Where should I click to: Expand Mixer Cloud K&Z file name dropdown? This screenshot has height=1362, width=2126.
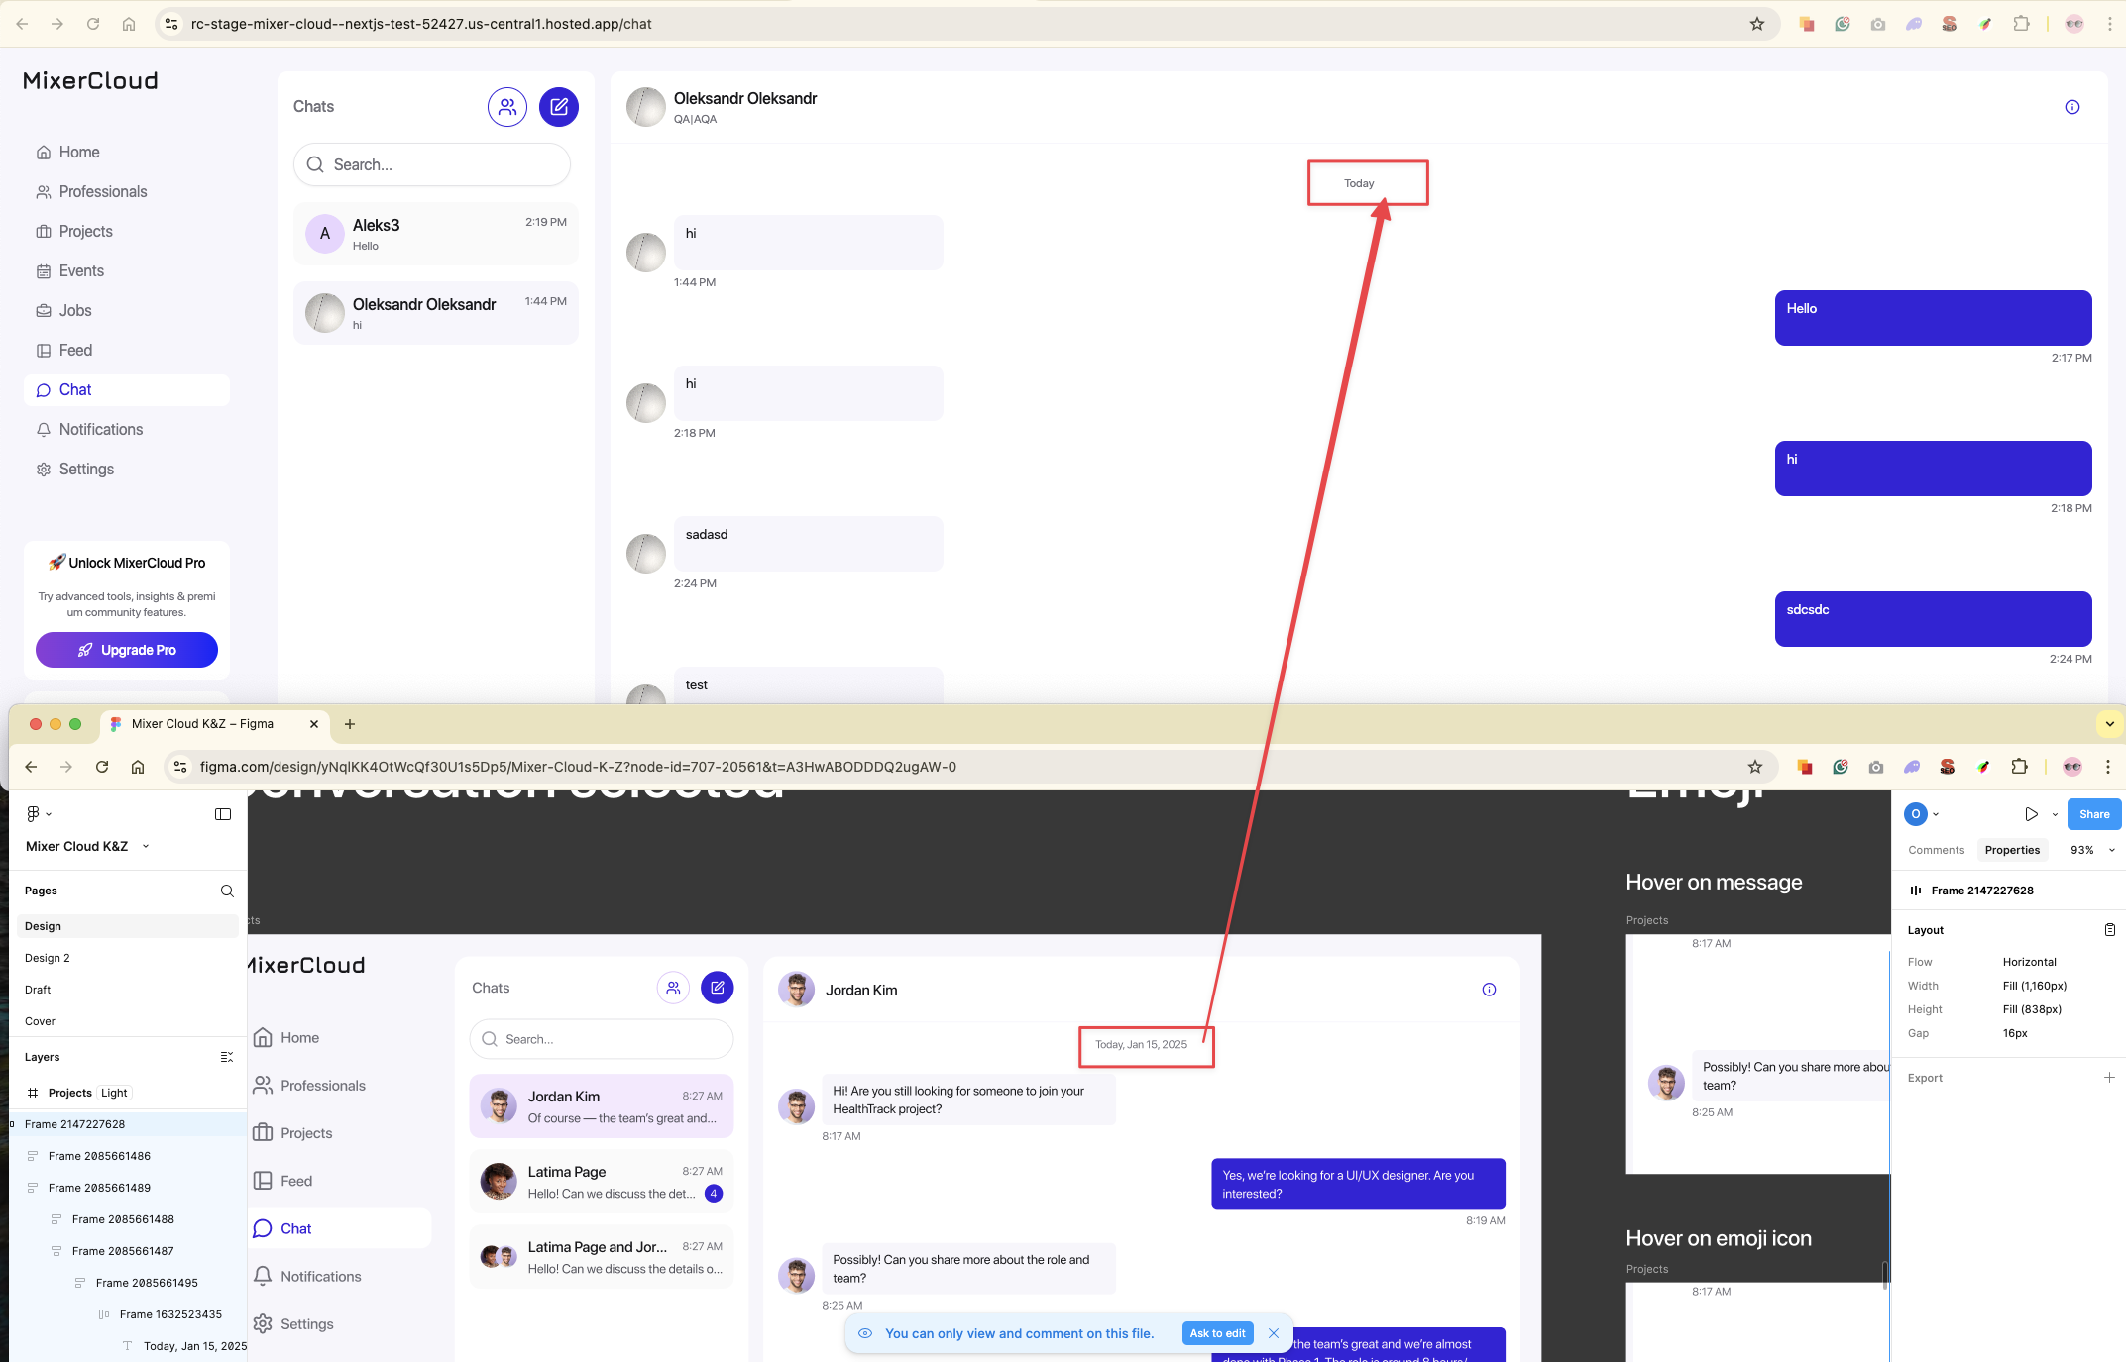(x=146, y=846)
